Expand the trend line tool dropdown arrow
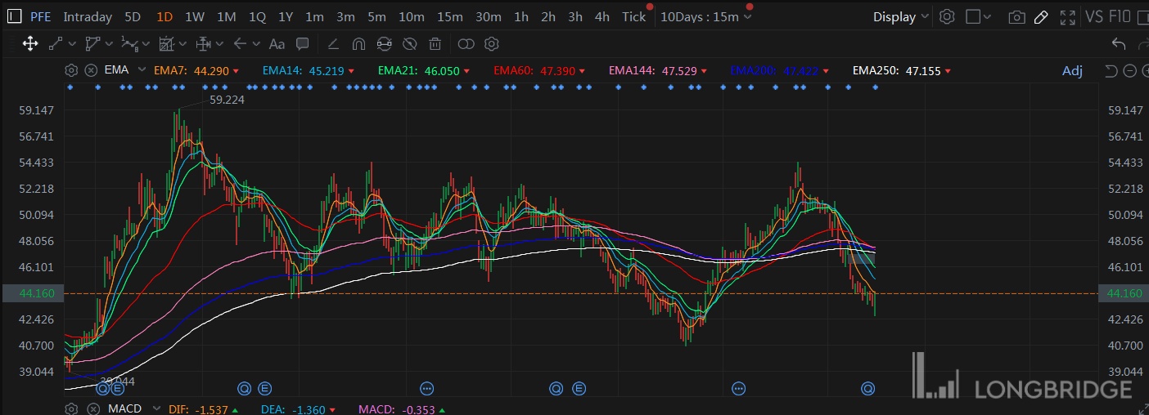Screen dimensions: 1149x415 (x=72, y=44)
